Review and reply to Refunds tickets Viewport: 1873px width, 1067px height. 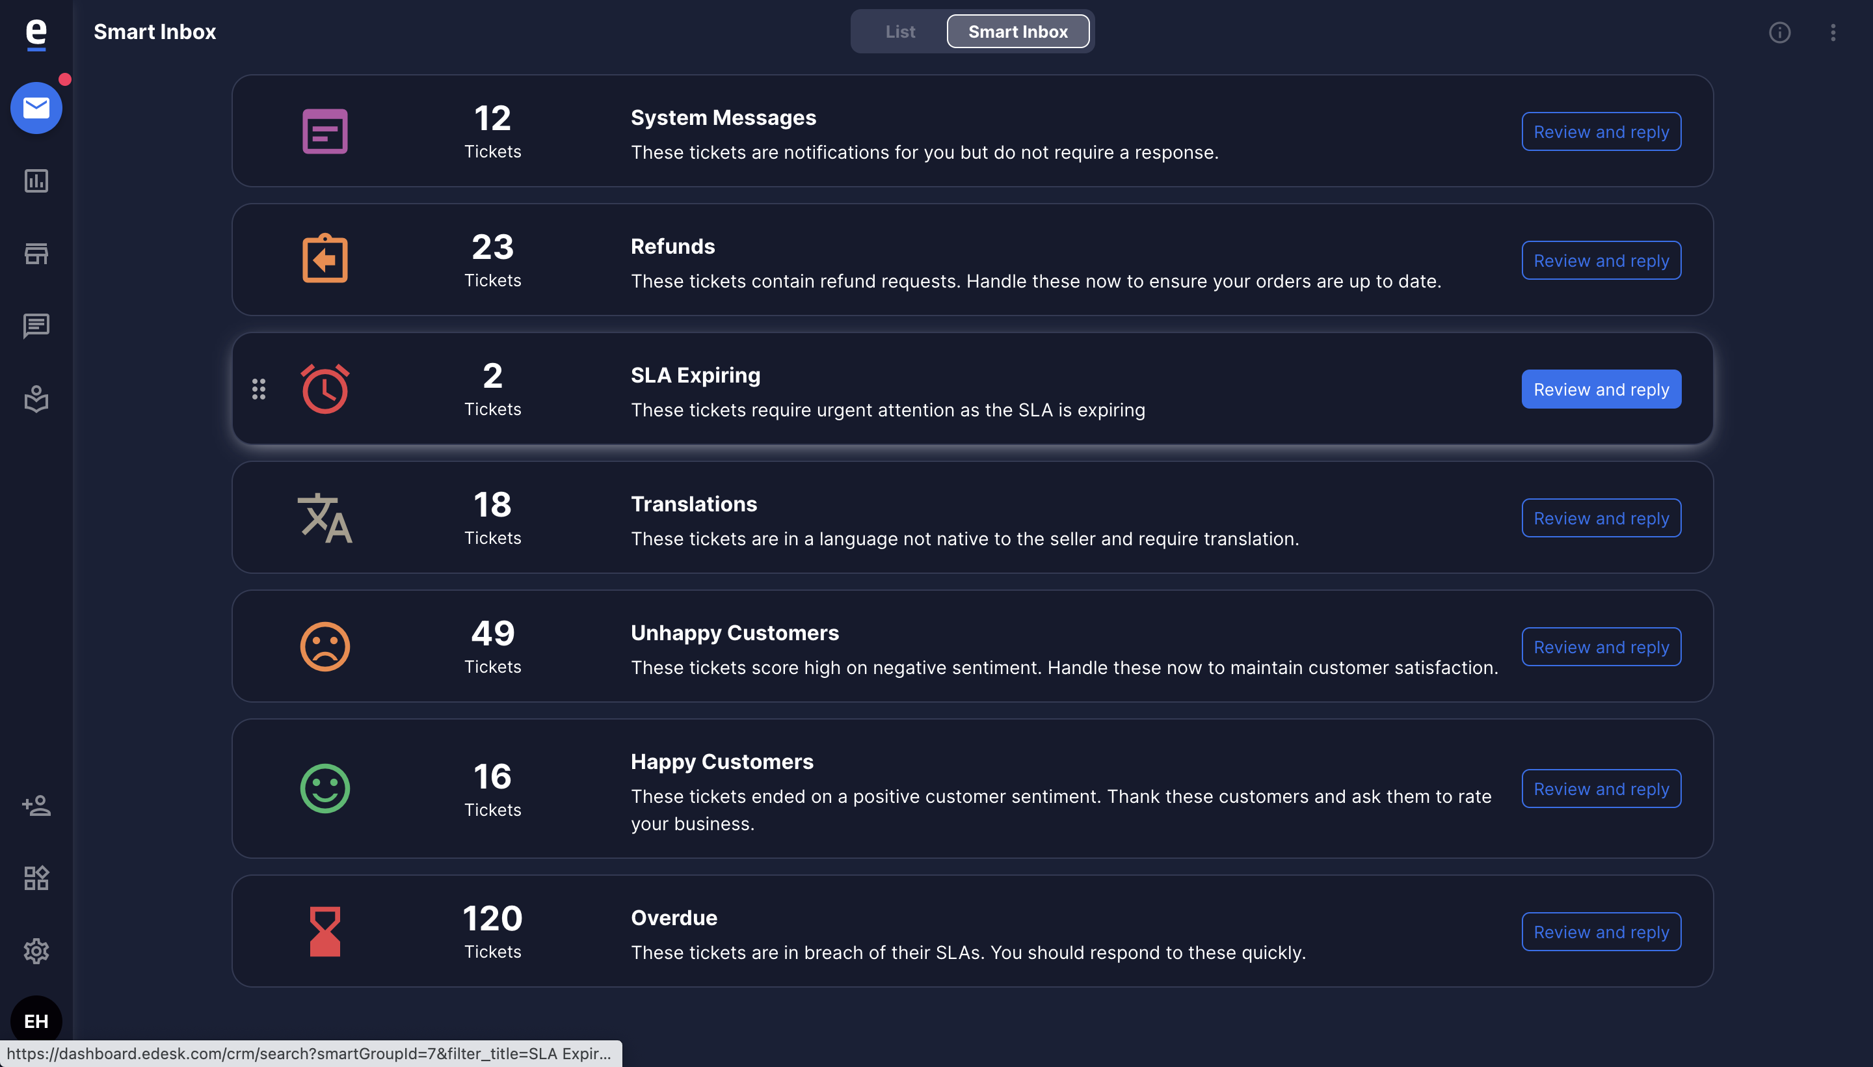1601,260
